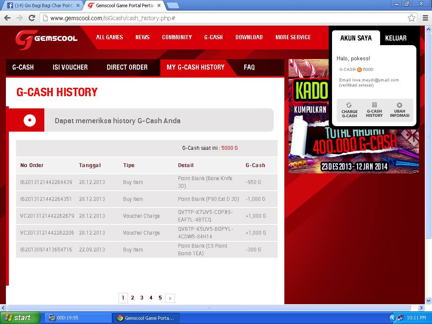The image size is (432, 324).
Task: Click the Point Blank (Bone Knife 3D) detail
Action: pyautogui.click(x=205, y=182)
